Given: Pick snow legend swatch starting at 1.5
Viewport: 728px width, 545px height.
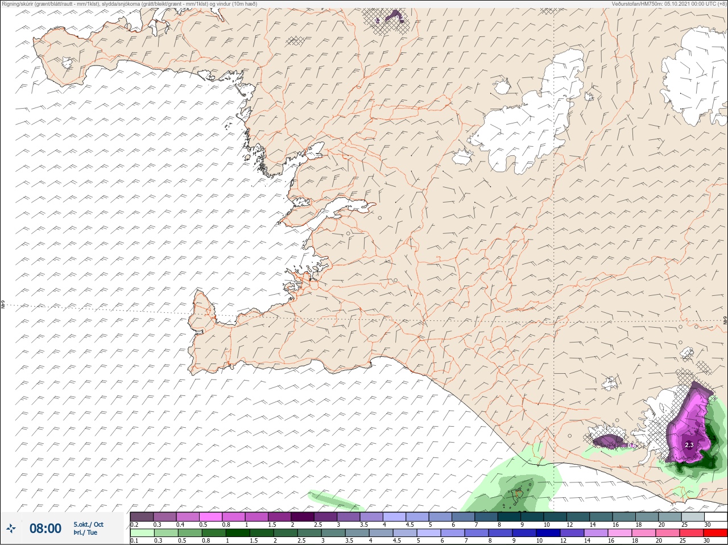Looking at the screenshot, I should coord(280,517).
